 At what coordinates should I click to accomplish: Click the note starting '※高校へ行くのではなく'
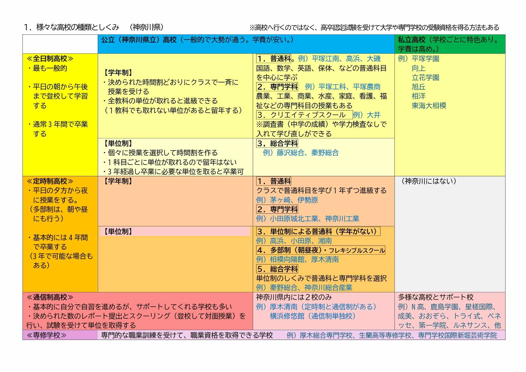coord(374,28)
